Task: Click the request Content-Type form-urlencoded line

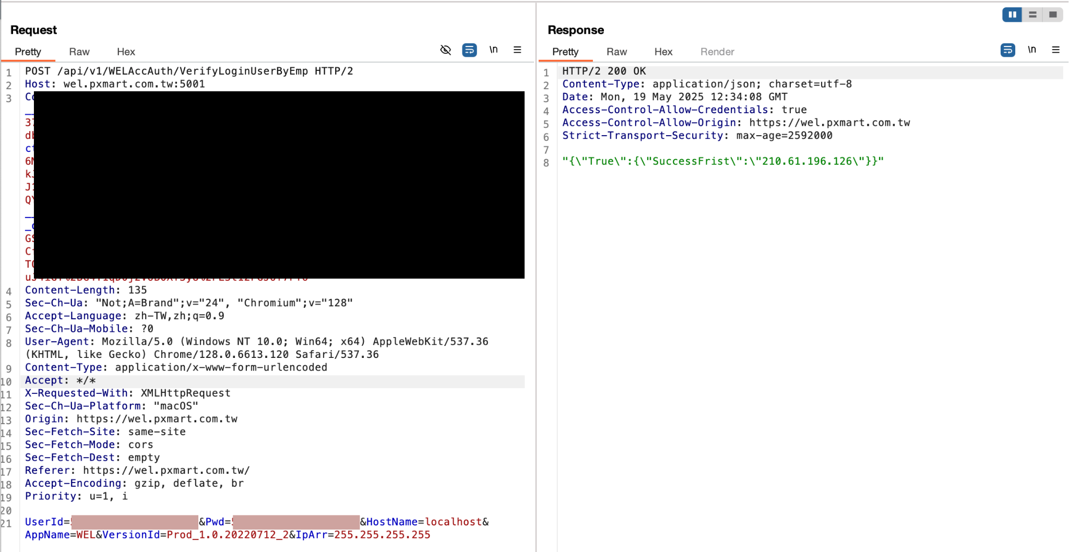Action: tap(176, 367)
